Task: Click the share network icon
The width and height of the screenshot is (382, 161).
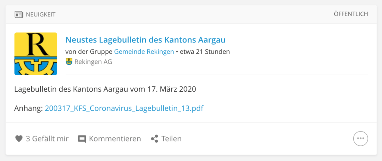Action: 154,139
